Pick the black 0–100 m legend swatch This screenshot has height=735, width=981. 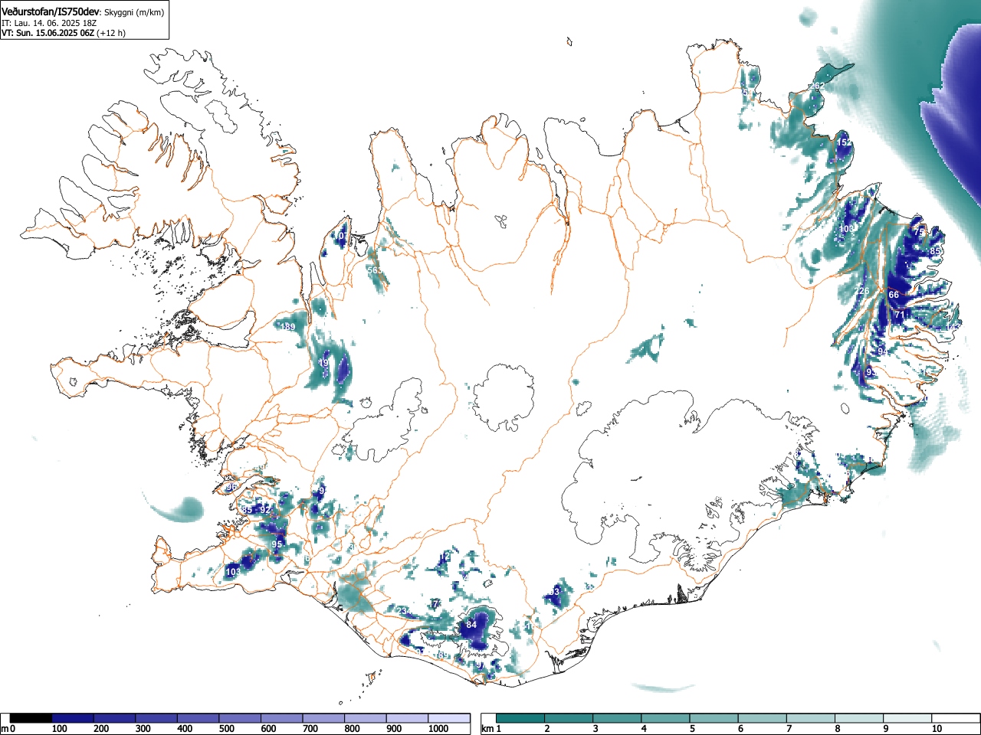(31, 718)
